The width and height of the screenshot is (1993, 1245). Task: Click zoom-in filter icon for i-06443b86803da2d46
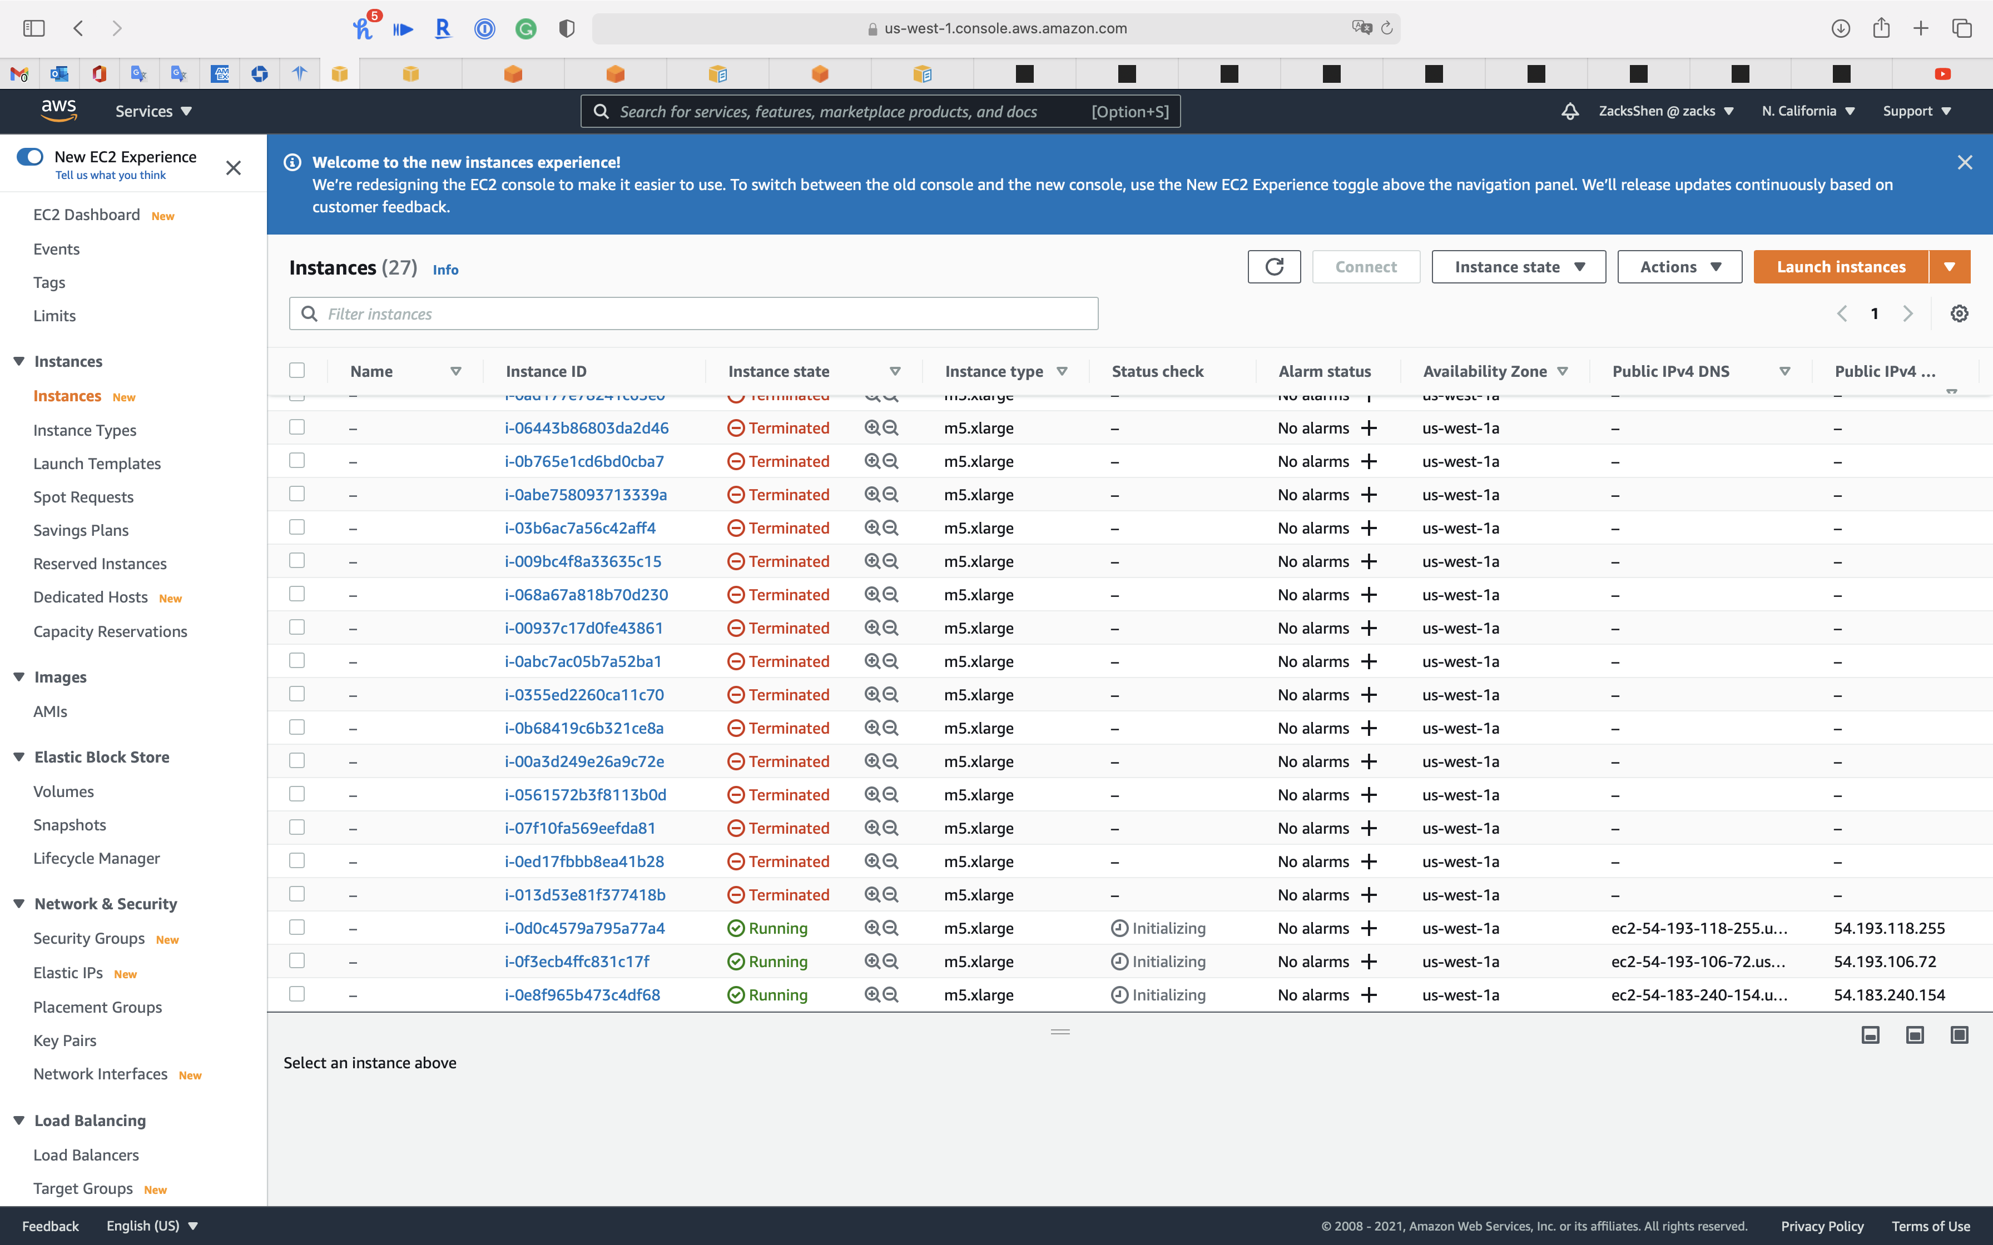tap(871, 428)
